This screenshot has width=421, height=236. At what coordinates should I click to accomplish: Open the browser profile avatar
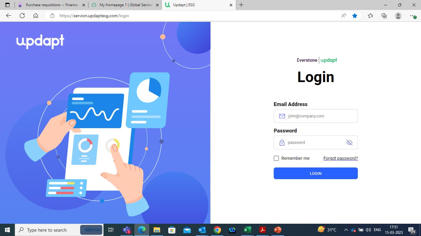click(x=398, y=16)
